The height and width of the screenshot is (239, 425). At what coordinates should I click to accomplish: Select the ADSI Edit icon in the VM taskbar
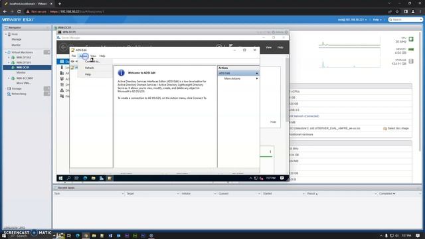tap(110, 178)
